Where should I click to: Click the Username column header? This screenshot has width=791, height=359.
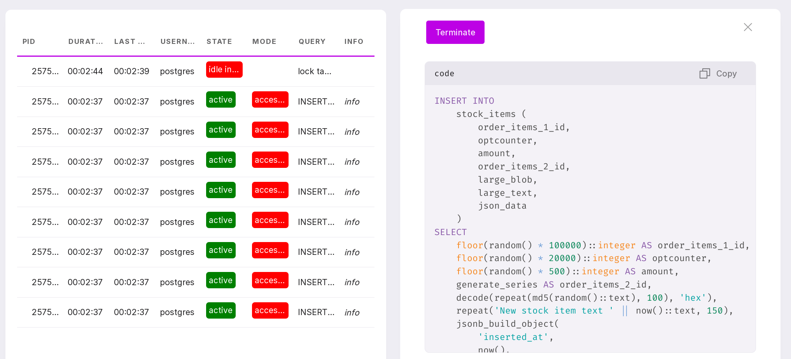coord(177,42)
